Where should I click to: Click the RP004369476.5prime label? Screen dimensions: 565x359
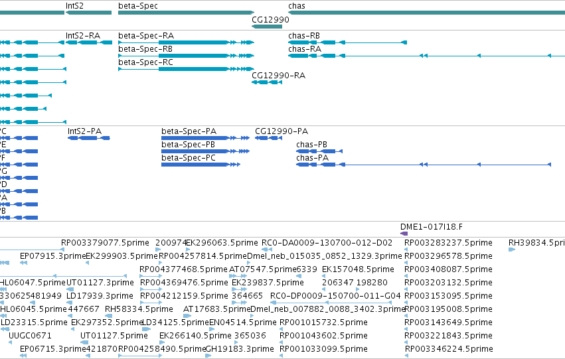(184, 283)
